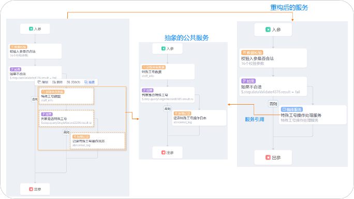Select the dashed-outlined 记录特殊工号操作日志 node in left flow

pyautogui.click(x=98, y=140)
